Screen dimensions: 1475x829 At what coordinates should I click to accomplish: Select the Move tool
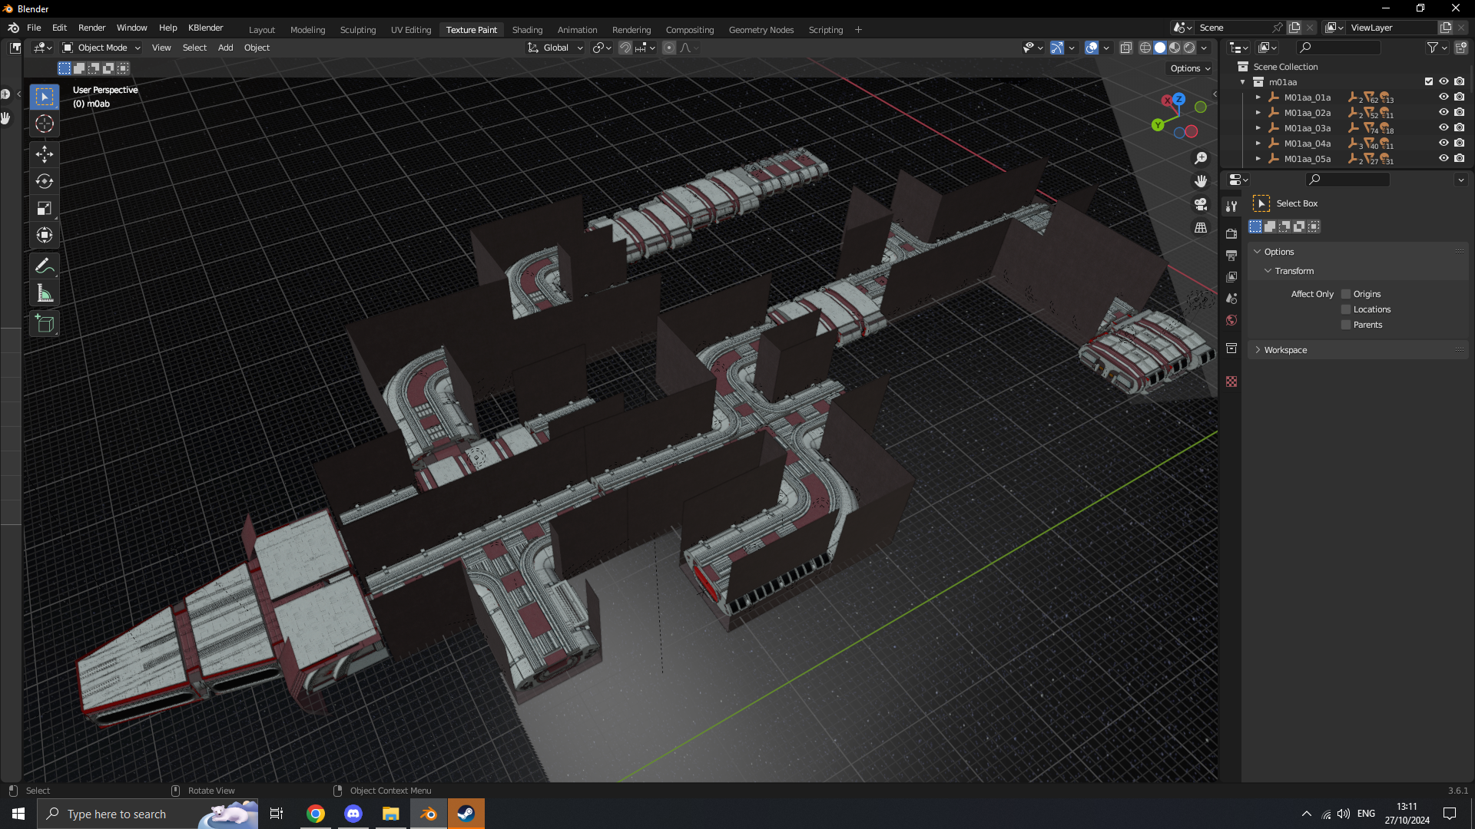(x=45, y=154)
